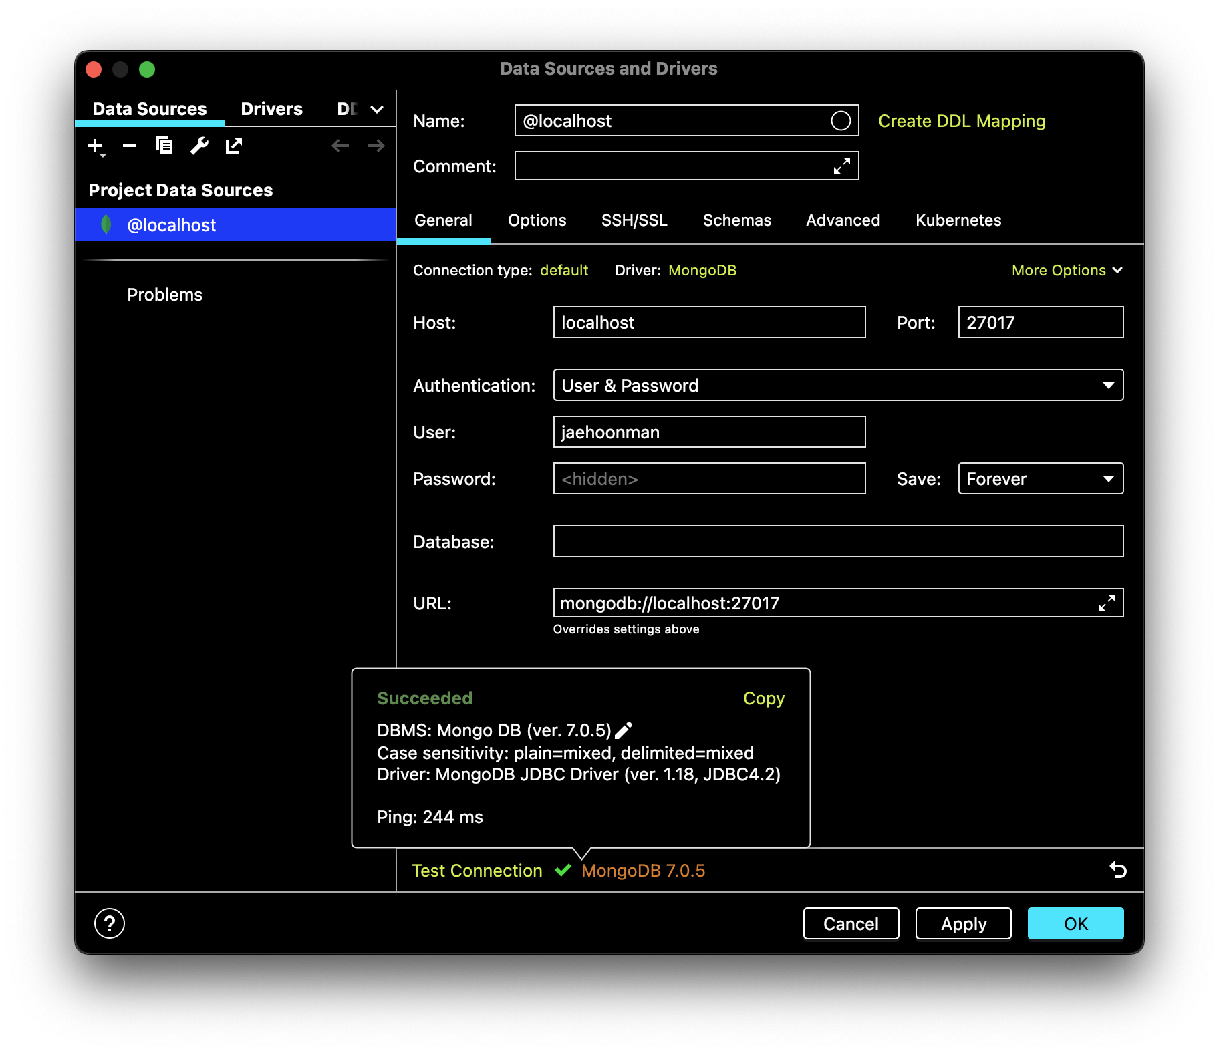Click the 'Ping: 244 ms' text
The width and height of the screenshot is (1219, 1053).
[430, 817]
